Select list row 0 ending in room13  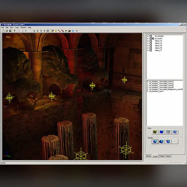point(160,81)
